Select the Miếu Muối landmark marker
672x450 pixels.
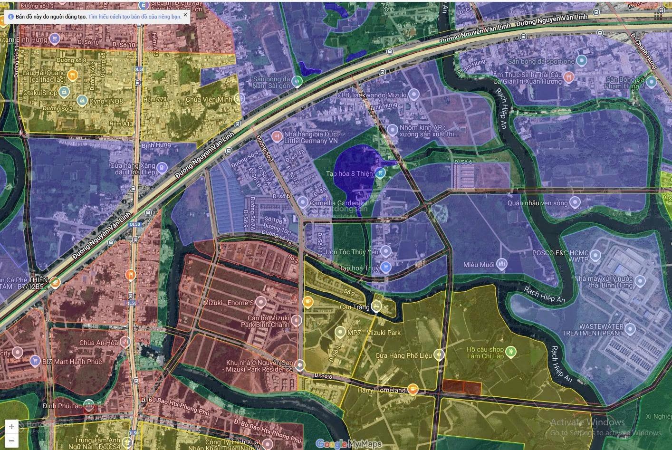pos(501,264)
